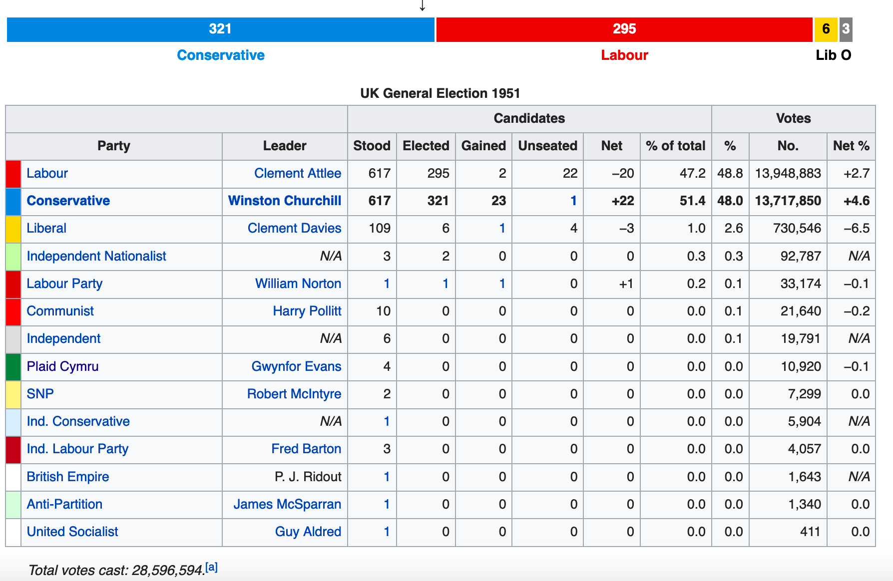Click the Stood column header

372,146
